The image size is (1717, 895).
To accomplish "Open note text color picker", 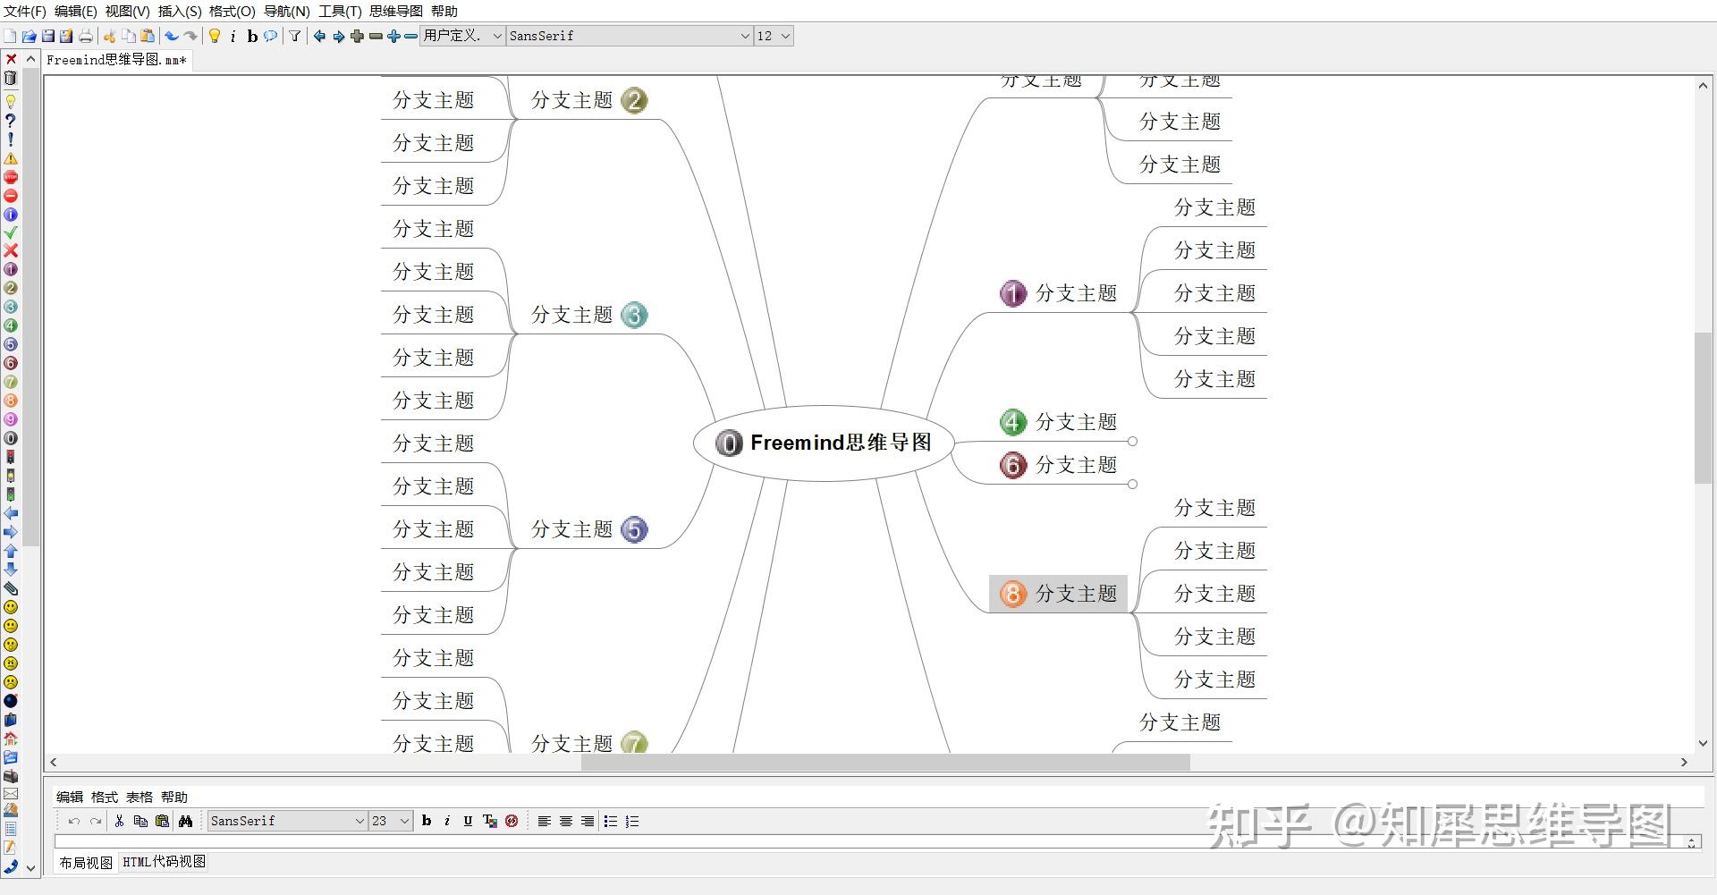I will pyautogui.click(x=489, y=821).
